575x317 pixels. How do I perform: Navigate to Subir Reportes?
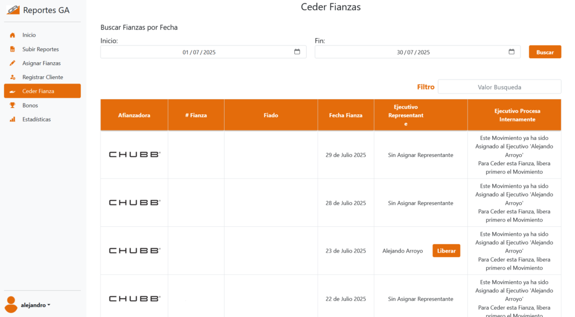click(x=40, y=49)
